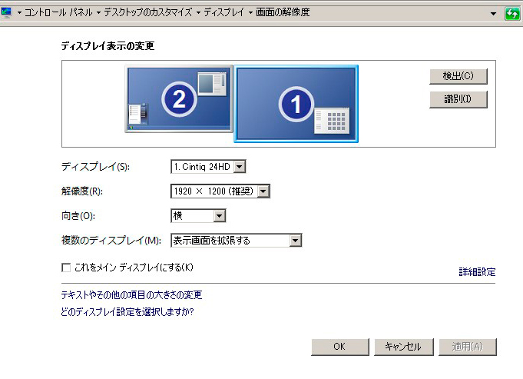Screen dimensions: 523x379
Task: Open テキストやその他の項目の大きさの変更 link
Action: pyautogui.click(x=131, y=295)
